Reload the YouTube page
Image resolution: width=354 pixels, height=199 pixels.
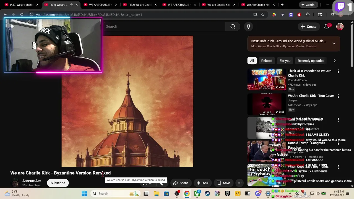pyautogui.click(x=22, y=14)
